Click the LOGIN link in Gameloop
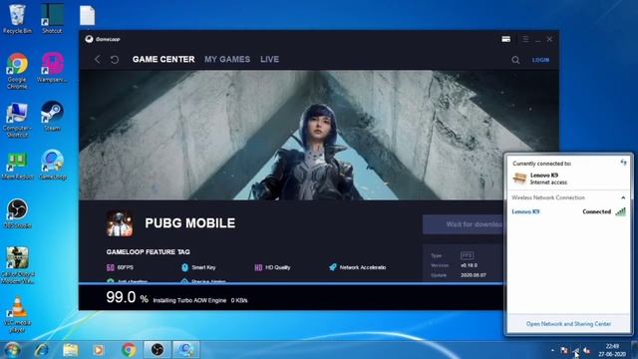 click(540, 60)
